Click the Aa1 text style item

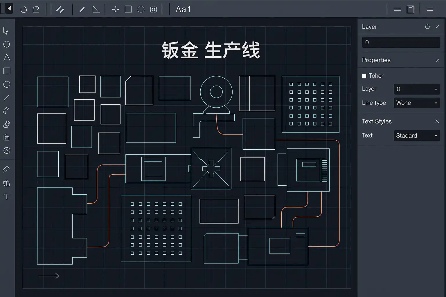[183, 9]
